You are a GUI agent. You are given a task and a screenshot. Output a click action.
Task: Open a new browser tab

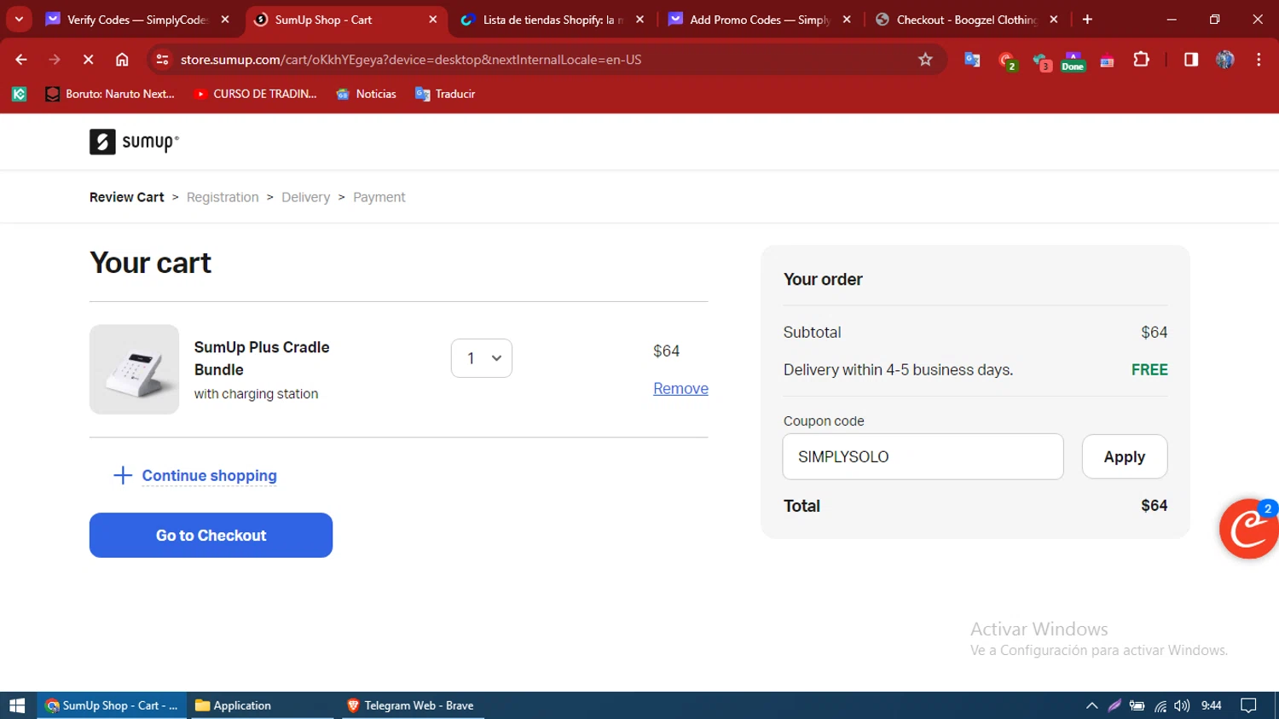1087,19
